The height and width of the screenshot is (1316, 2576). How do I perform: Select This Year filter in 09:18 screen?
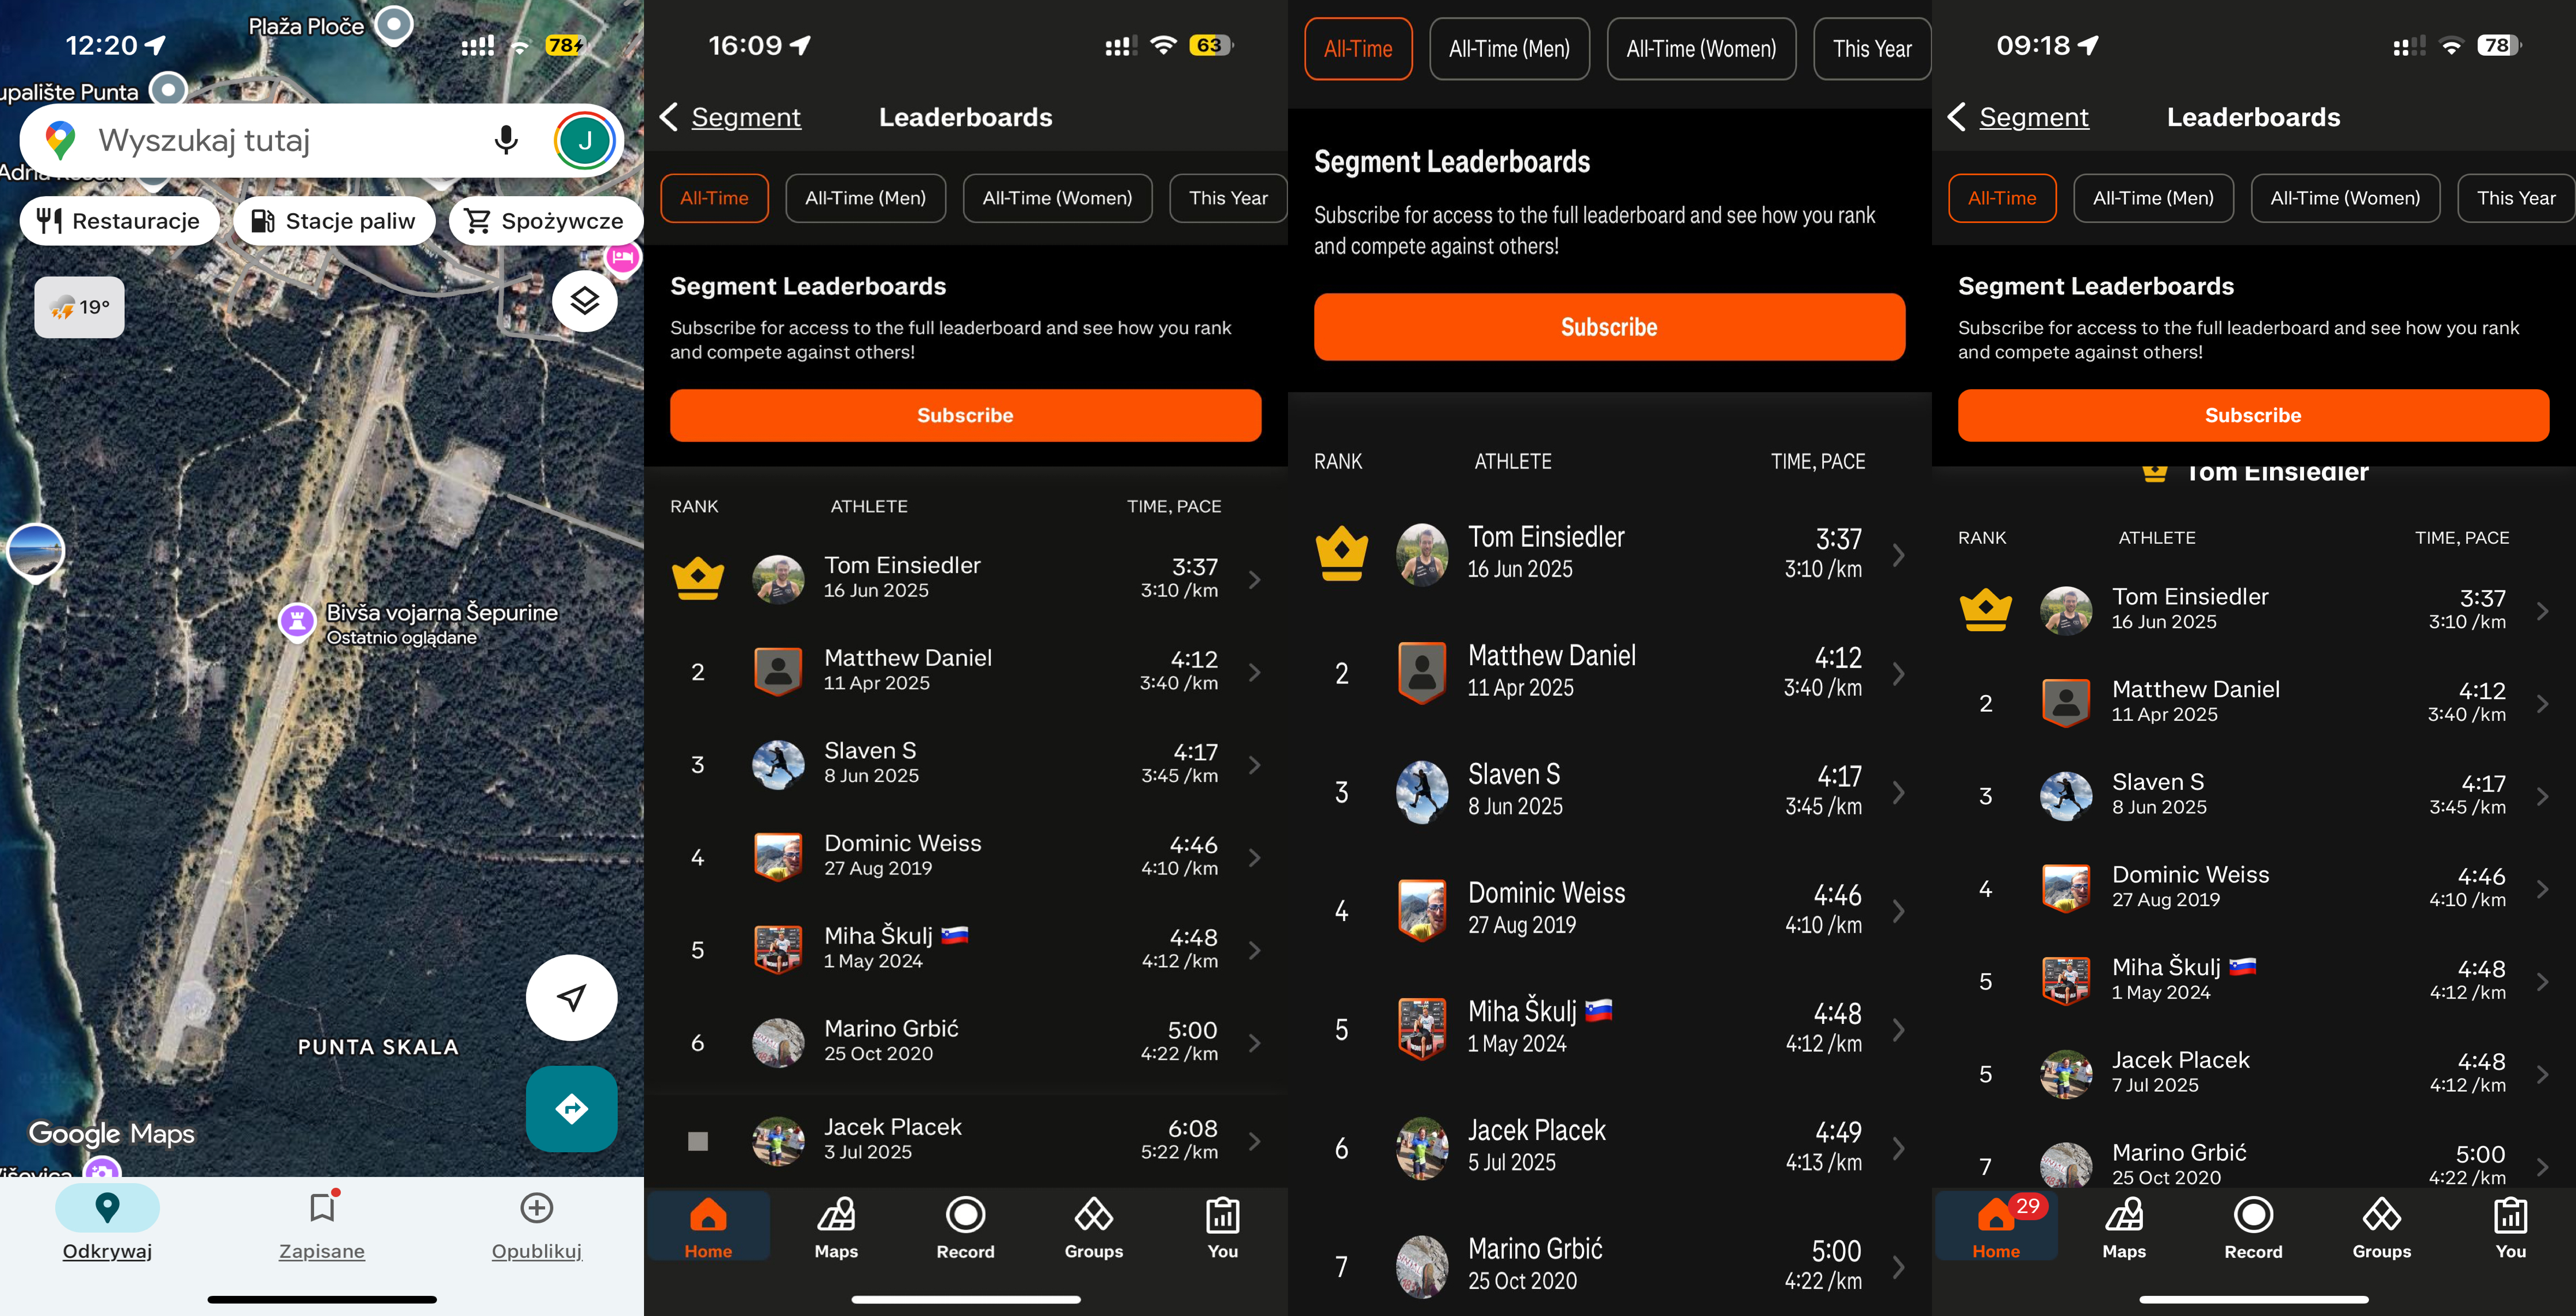(2516, 198)
